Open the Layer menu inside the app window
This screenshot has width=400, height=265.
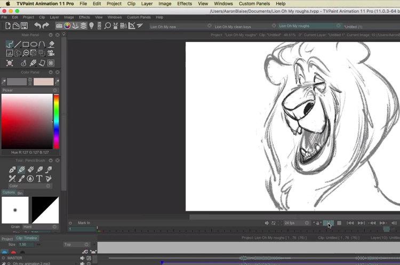[54, 18]
